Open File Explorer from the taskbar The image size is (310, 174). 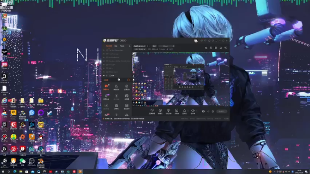[x=21, y=172]
